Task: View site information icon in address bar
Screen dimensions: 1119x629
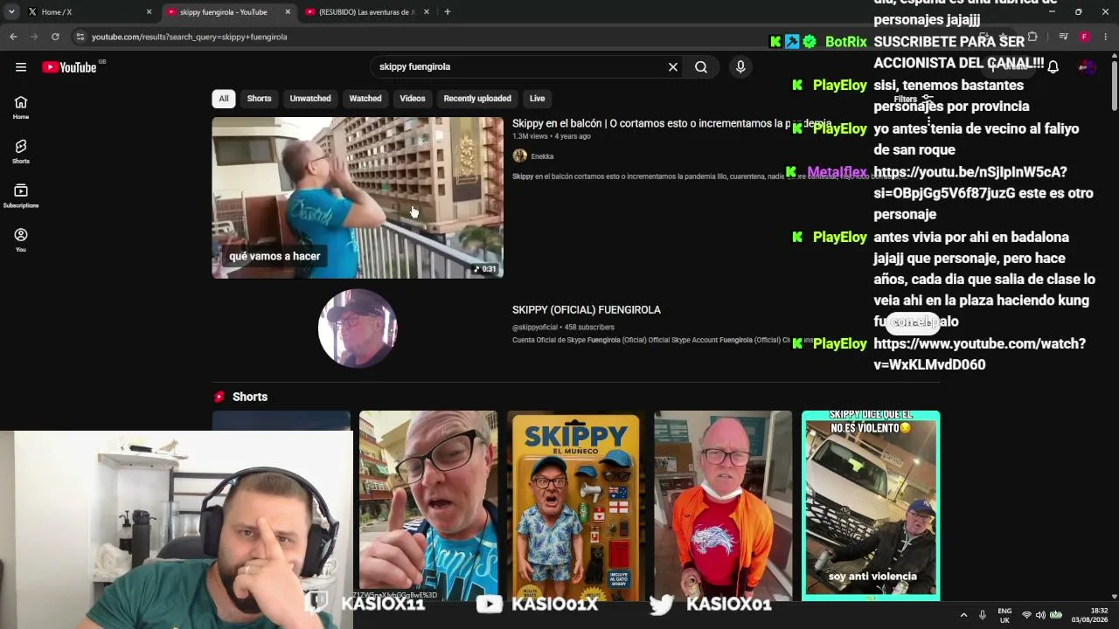Action: pyautogui.click(x=80, y=37)
